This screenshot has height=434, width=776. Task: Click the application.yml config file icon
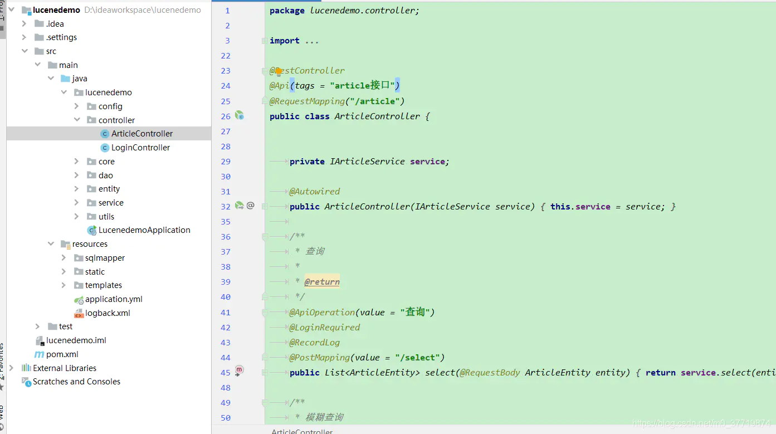[x=79, y=300]
